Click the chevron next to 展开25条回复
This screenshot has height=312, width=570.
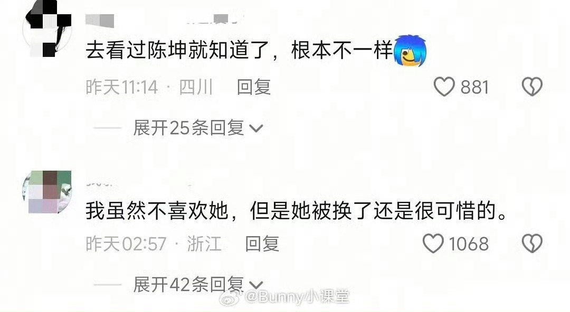coord(256,129)
